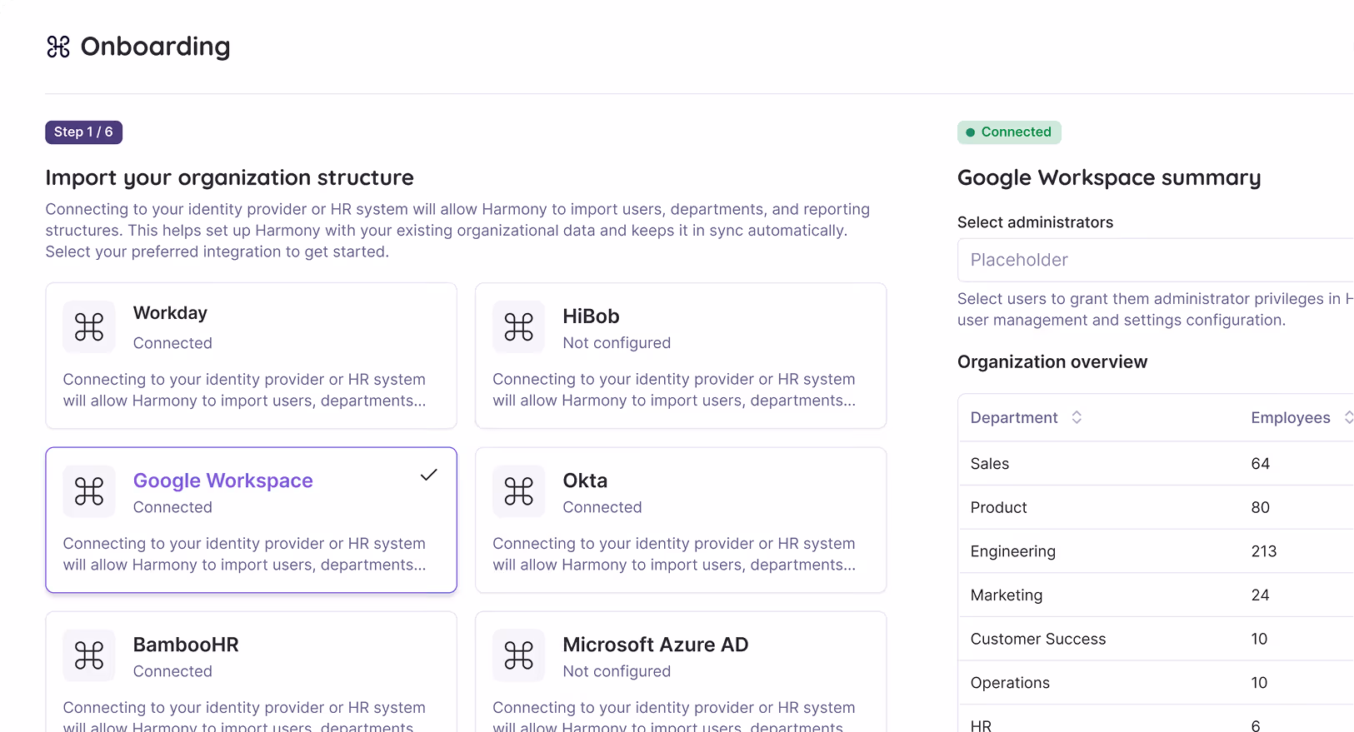This screenshot has width=1354, height=732.
Task: Click the Engineering department row
Action: tap(1156, 551)
